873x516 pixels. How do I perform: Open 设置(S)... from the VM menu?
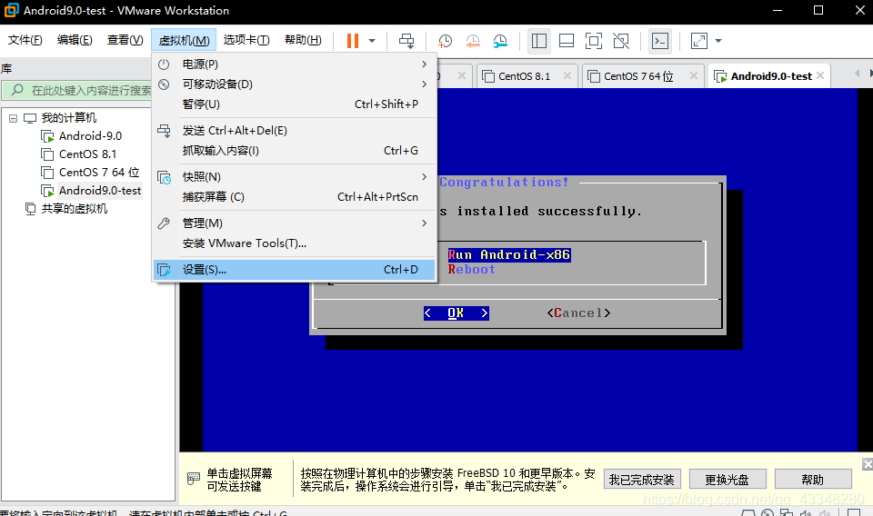(295, 270)
